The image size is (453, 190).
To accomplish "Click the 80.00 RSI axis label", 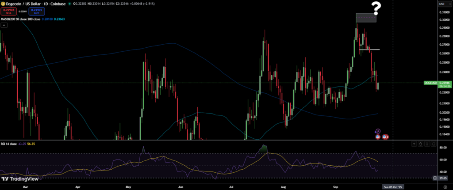I will [x=443, y=148].
